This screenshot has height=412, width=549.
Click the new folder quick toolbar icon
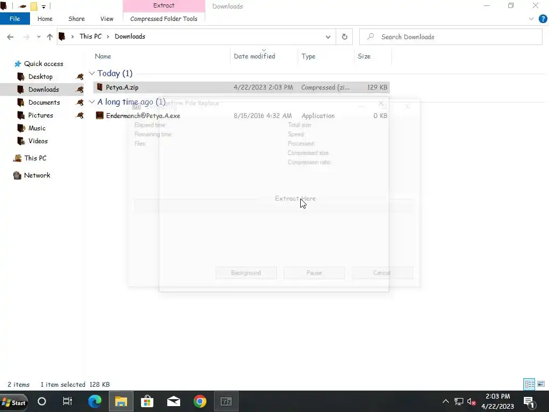(34, 6)
